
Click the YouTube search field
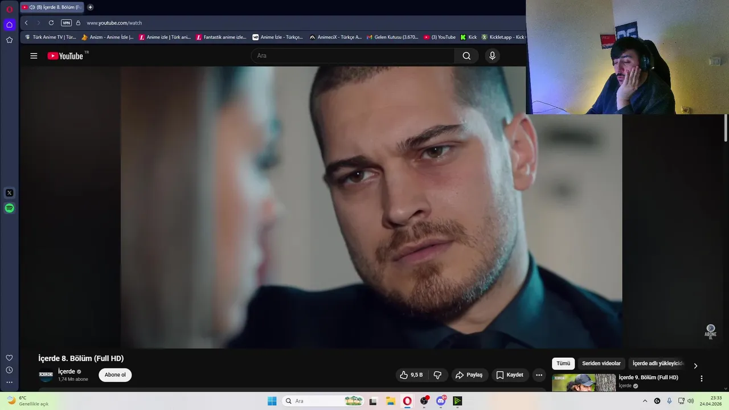(353, 56)
